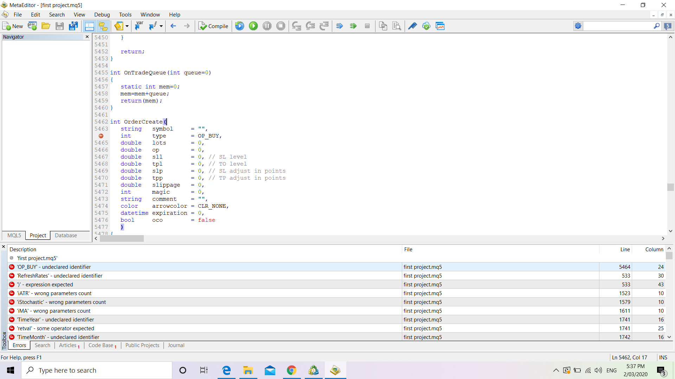
Task: Click the New Project icon
Action: click(x=32, y=26)
